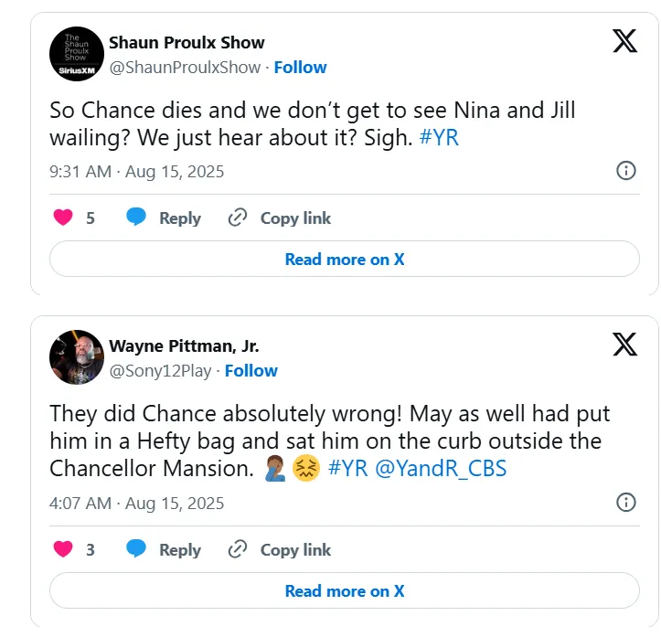The height and width of the screenshot is (637, 661).
Task: Click X logo on Shaun Proulx tweet
Action: pos(624,41)
